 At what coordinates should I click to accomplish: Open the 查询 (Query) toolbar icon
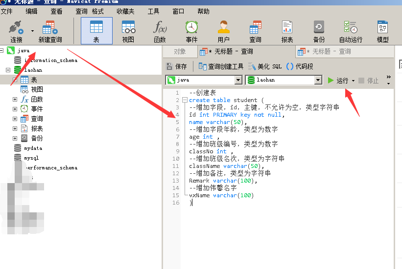click(x=256, y=32)
